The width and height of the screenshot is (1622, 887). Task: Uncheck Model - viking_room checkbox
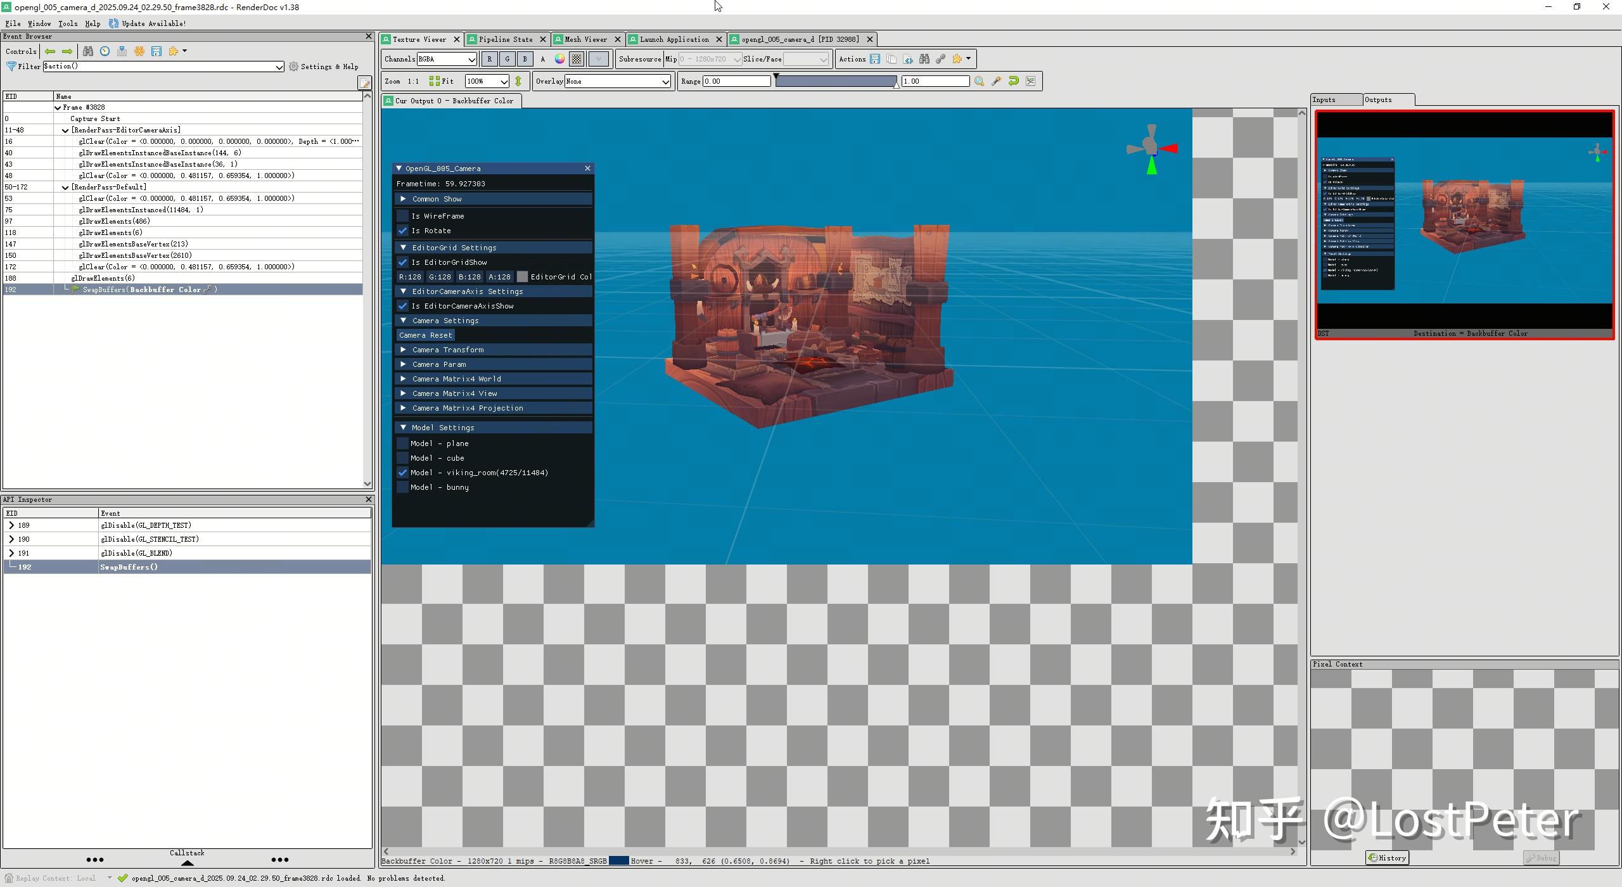[x=403, y=472]
